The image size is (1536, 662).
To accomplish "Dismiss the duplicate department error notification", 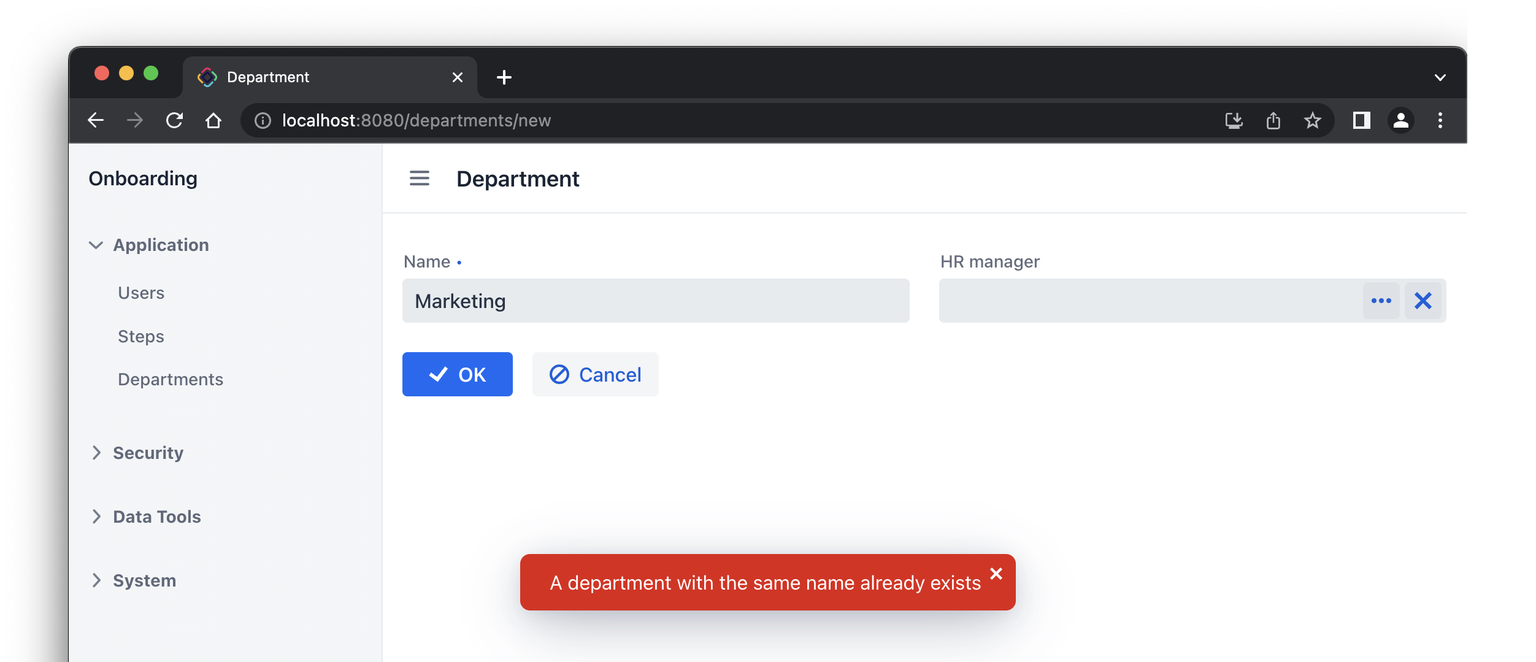I will click(x=996, y=574).
